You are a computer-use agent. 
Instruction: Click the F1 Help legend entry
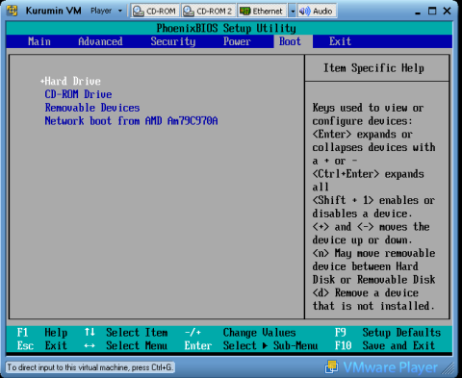[x=42, y=333]
